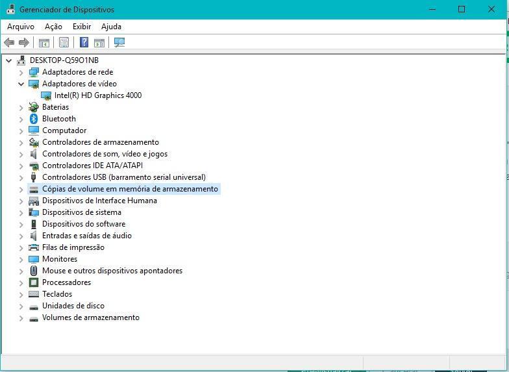
Task: Select Mouse e outros dispositivos apontadores
Action: point(112,271)
